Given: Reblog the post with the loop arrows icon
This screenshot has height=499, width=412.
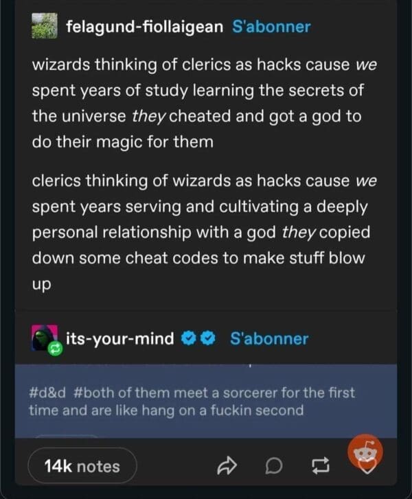Looking at the screenshot, I should [320, 466].
